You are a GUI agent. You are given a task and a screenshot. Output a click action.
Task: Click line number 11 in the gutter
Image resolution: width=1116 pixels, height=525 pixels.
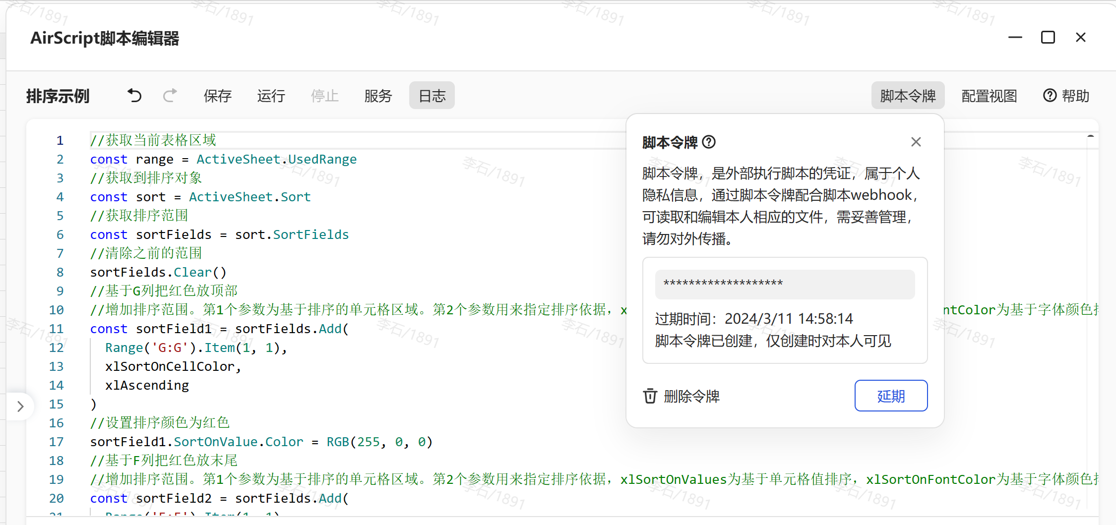coord(56,329)
